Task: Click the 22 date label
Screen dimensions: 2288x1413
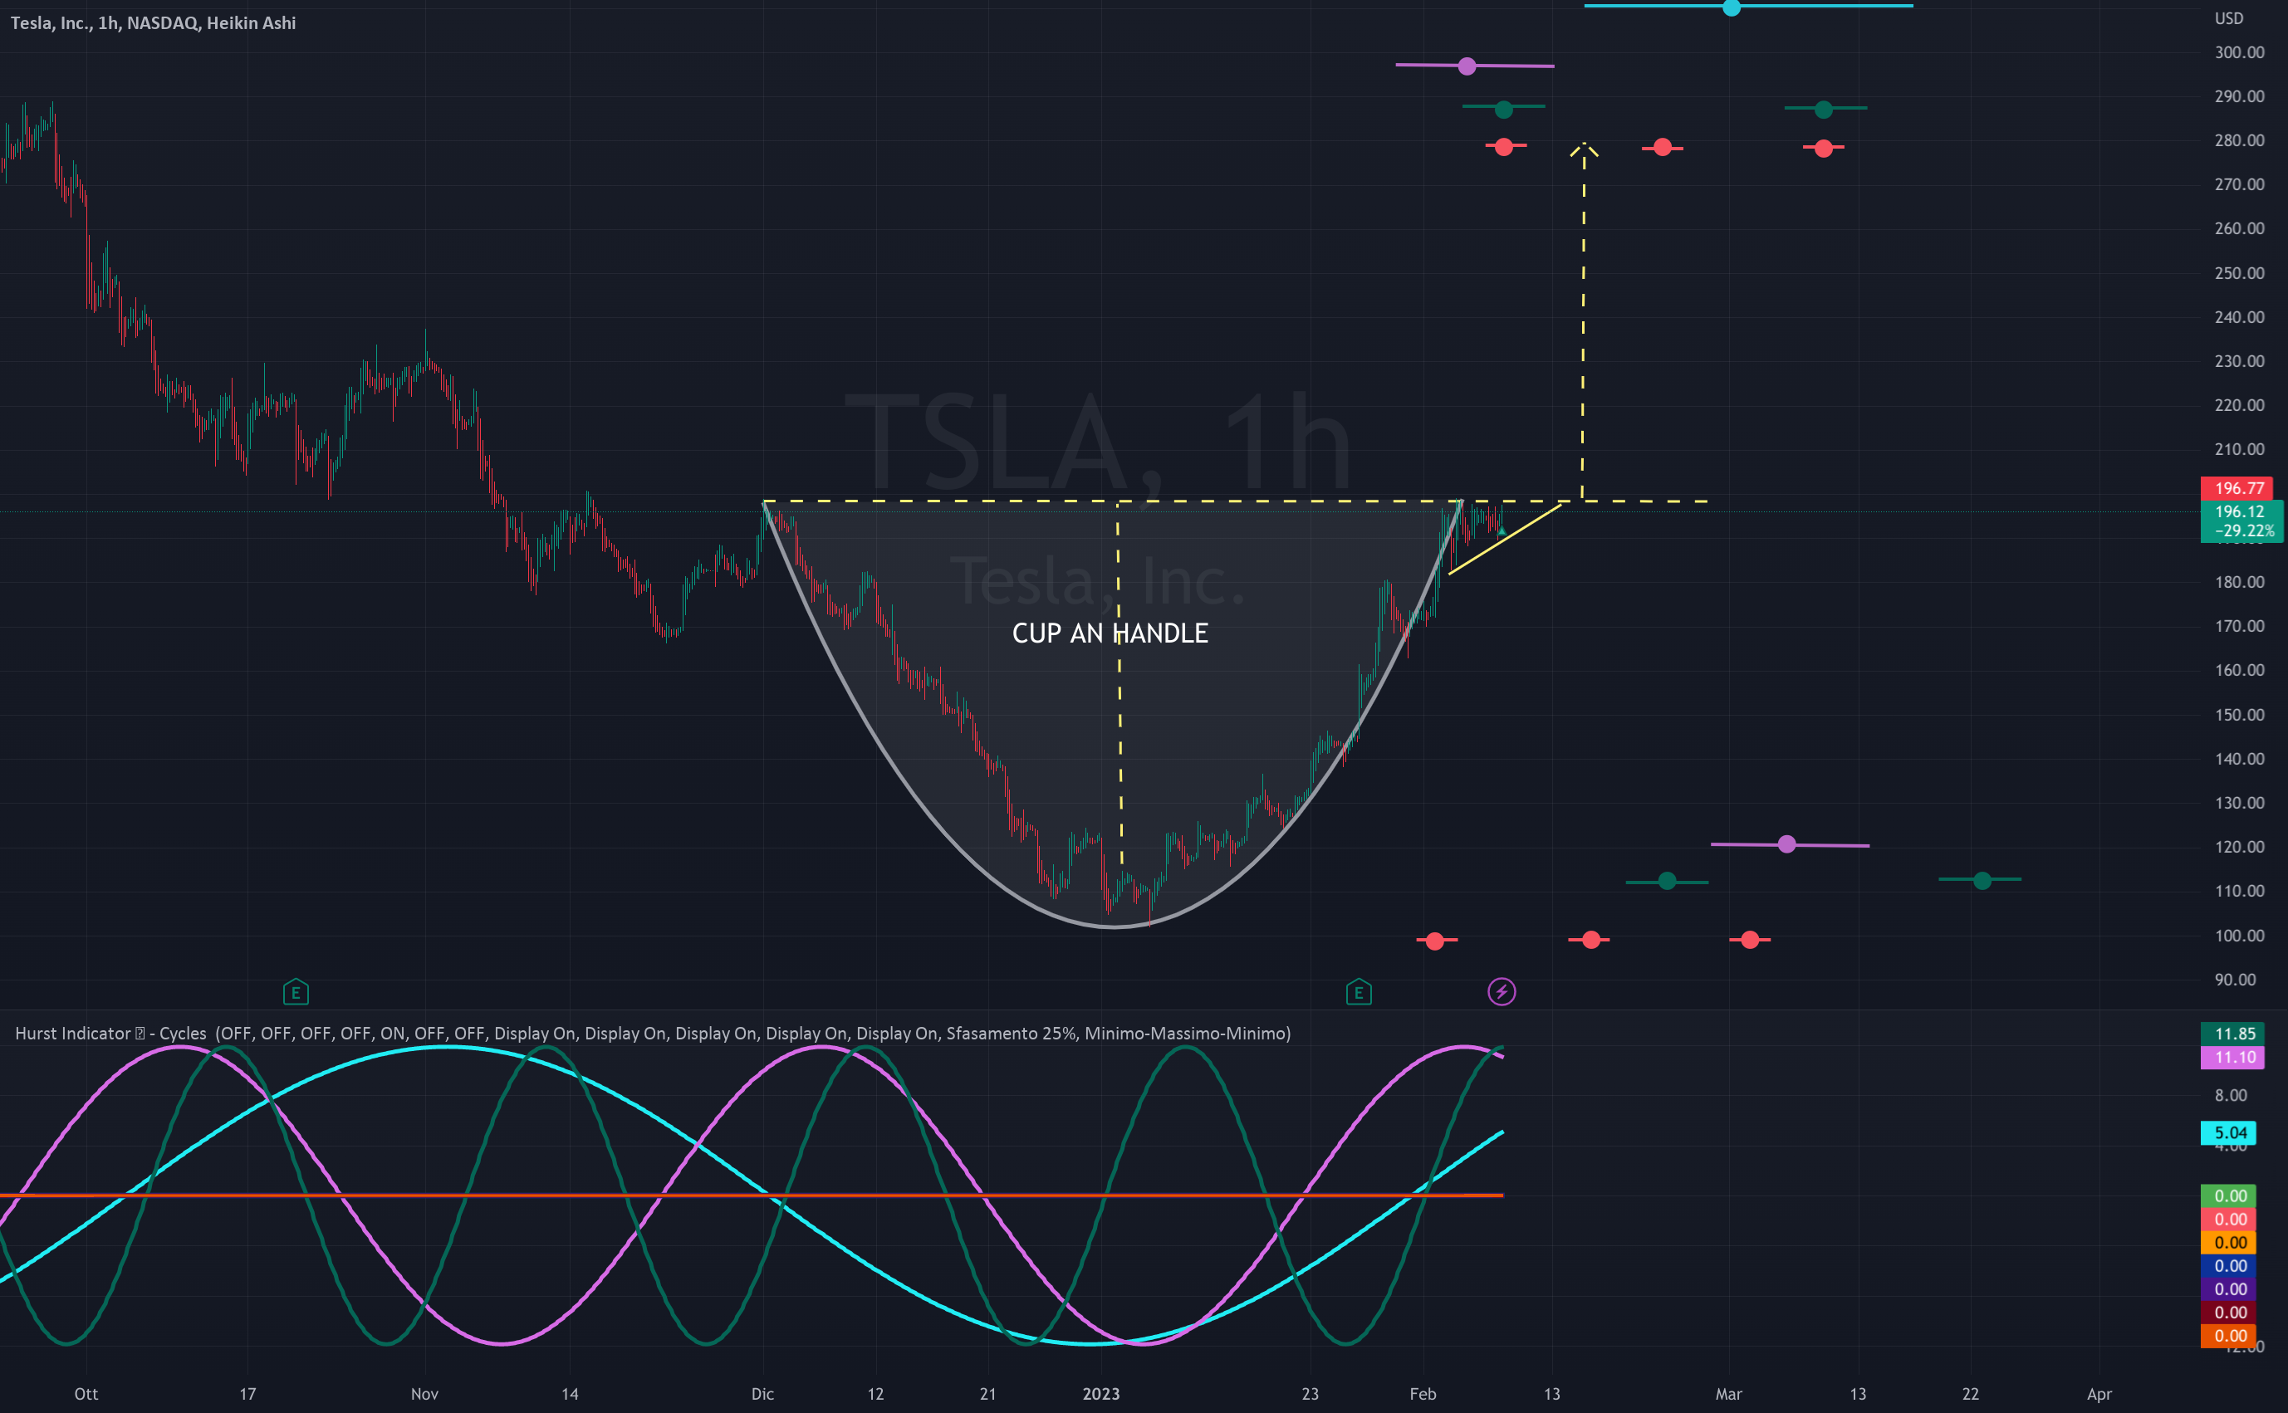Action: [1970, 1393]
